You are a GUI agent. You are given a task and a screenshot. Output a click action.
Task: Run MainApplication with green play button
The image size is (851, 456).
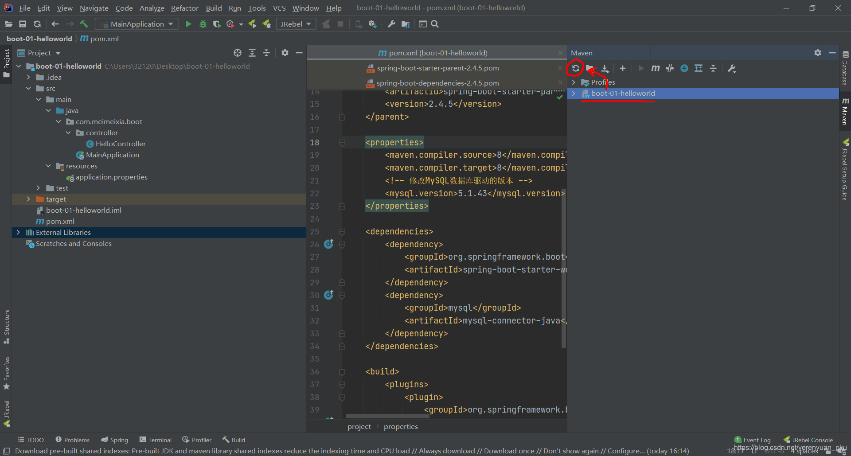[188, 24]
